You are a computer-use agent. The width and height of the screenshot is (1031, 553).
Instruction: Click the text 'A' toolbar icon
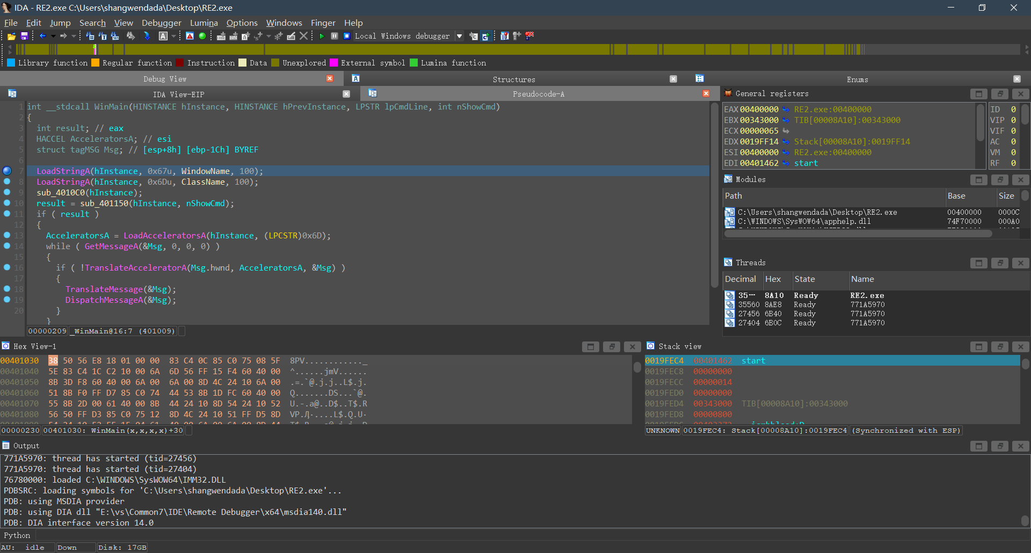tap(163, 36)
